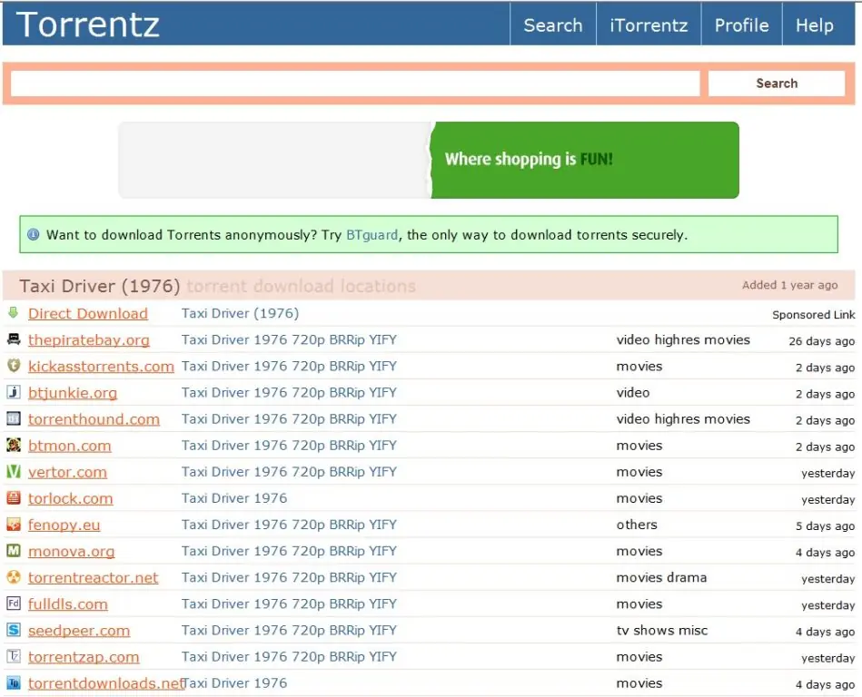Click the btjunkie.org favicon
Image resolution: width=862 pixels, height=697 pixels.
[x=14, y=392]
